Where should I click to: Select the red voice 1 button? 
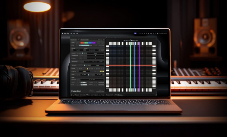point(82,43)
